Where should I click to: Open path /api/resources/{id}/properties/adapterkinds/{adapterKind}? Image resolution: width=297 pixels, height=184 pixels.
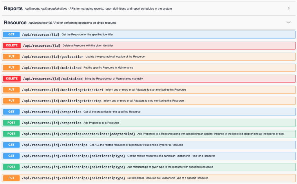(78, 134)
